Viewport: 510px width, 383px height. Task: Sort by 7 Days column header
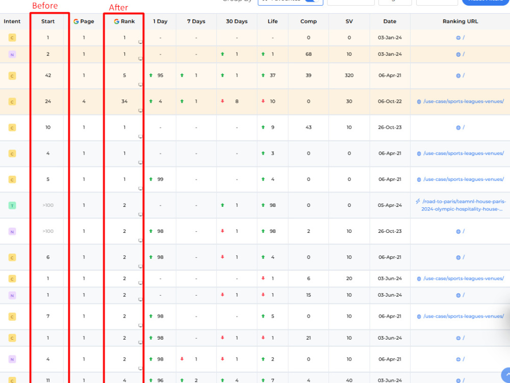(x=196, y=21)
